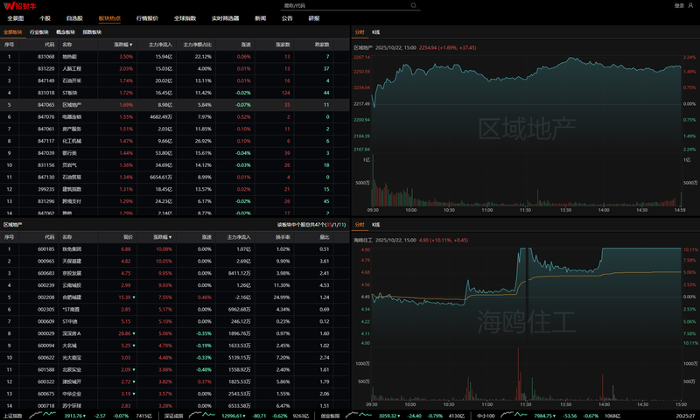Click the green down arrow beside price 28.86
The width and height of the screenshot is (700, 420).
134,333
